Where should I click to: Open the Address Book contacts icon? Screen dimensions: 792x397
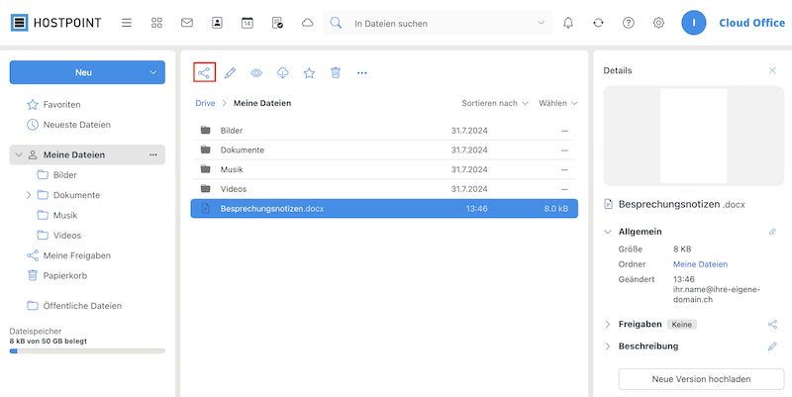pos(217,23)
